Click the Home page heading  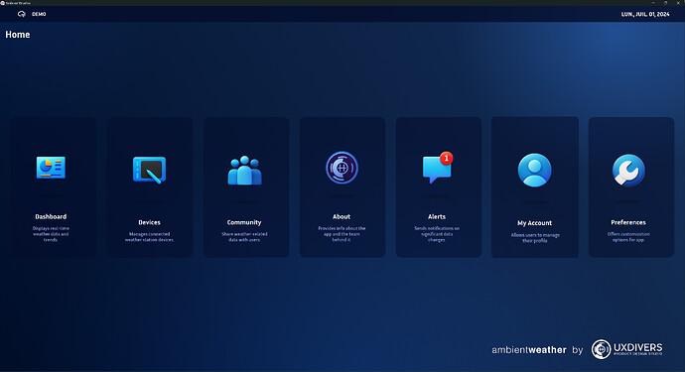(x=18, y=35)
